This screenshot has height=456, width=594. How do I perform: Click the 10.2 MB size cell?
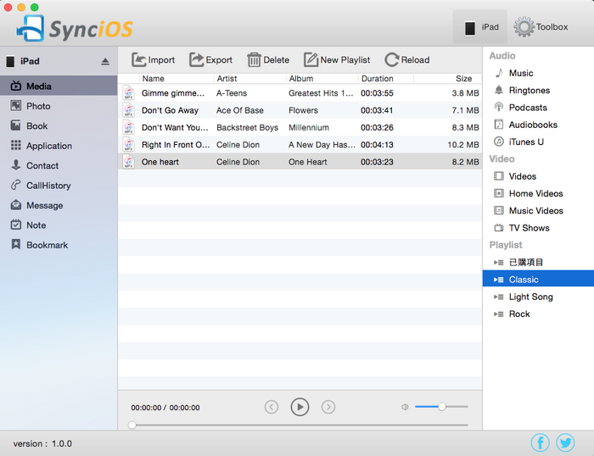click(463, 145)
